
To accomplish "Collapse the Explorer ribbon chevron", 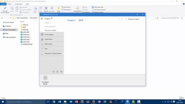I will tap(181, 4).
